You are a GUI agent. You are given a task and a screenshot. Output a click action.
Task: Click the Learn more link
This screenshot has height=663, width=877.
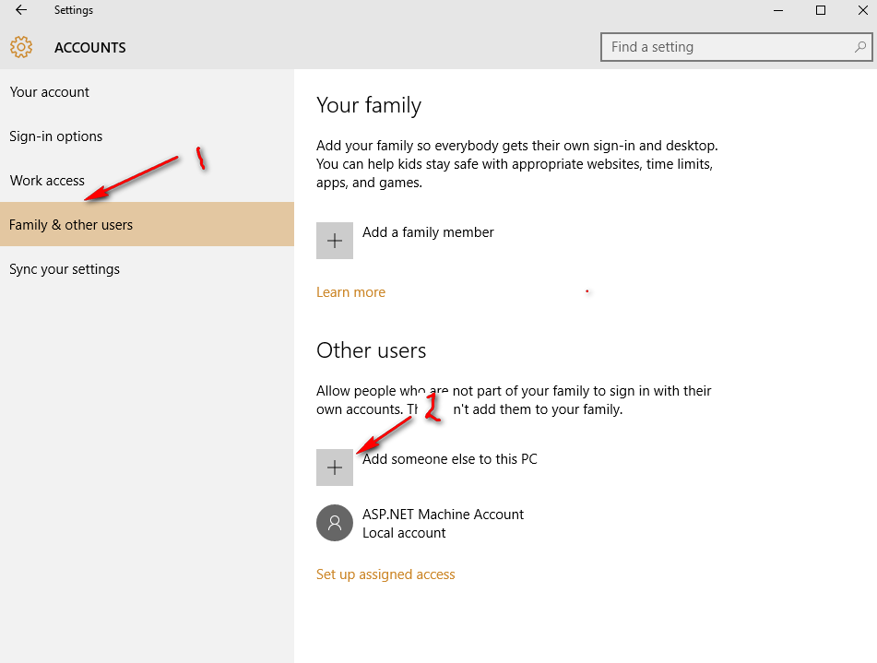[350, 292]
